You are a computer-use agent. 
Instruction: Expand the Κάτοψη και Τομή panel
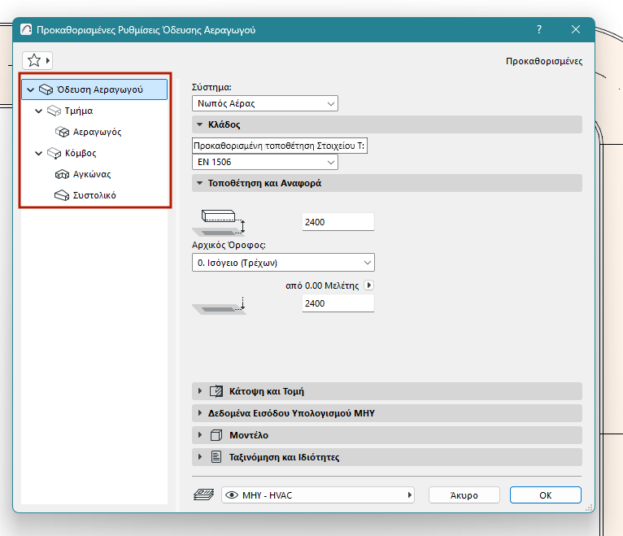pos(200,391)
